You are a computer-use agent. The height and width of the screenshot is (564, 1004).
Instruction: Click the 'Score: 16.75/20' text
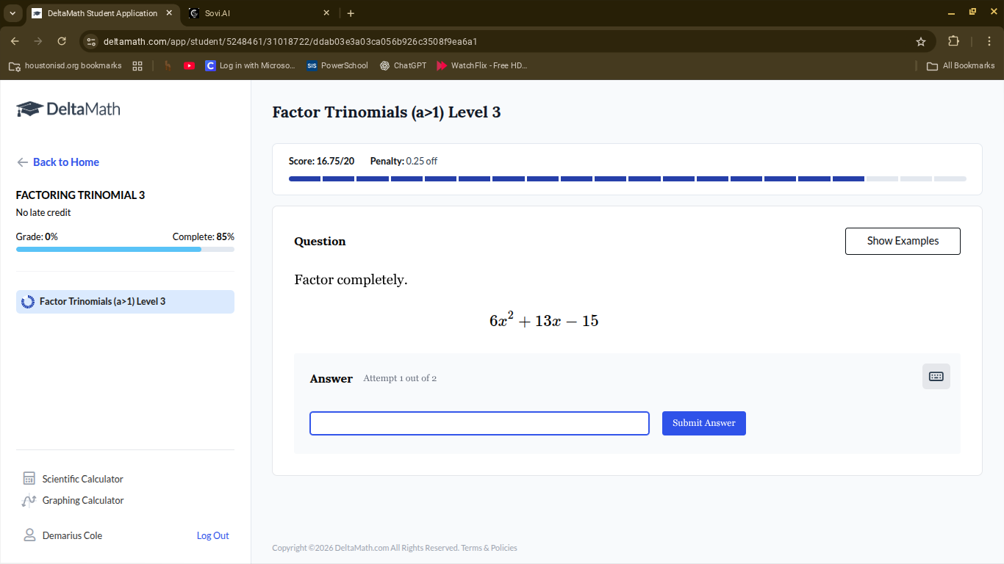pyautogui.click(x=321, y=161)
